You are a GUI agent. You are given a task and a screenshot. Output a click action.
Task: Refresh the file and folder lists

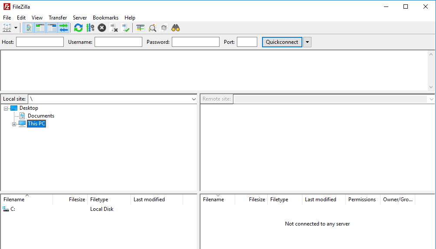tap(79, 28)
